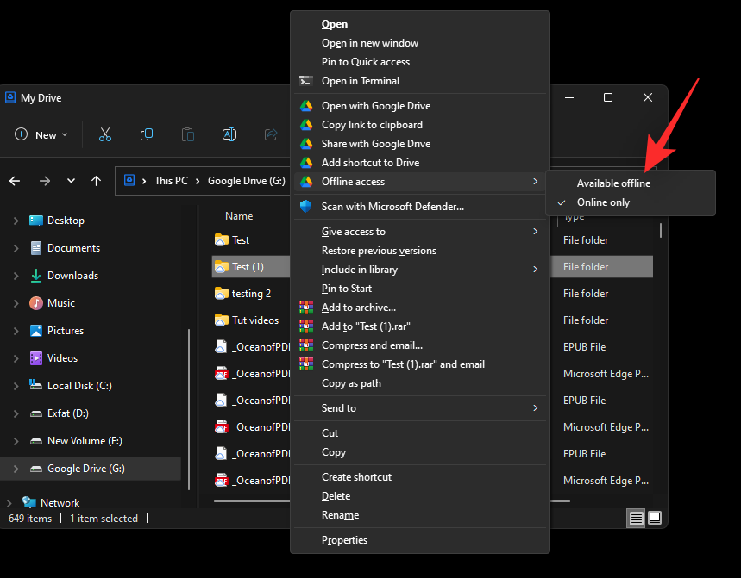
Task: Click the Paste clipboard toolbar icon
Action: [x=187, y=134]
